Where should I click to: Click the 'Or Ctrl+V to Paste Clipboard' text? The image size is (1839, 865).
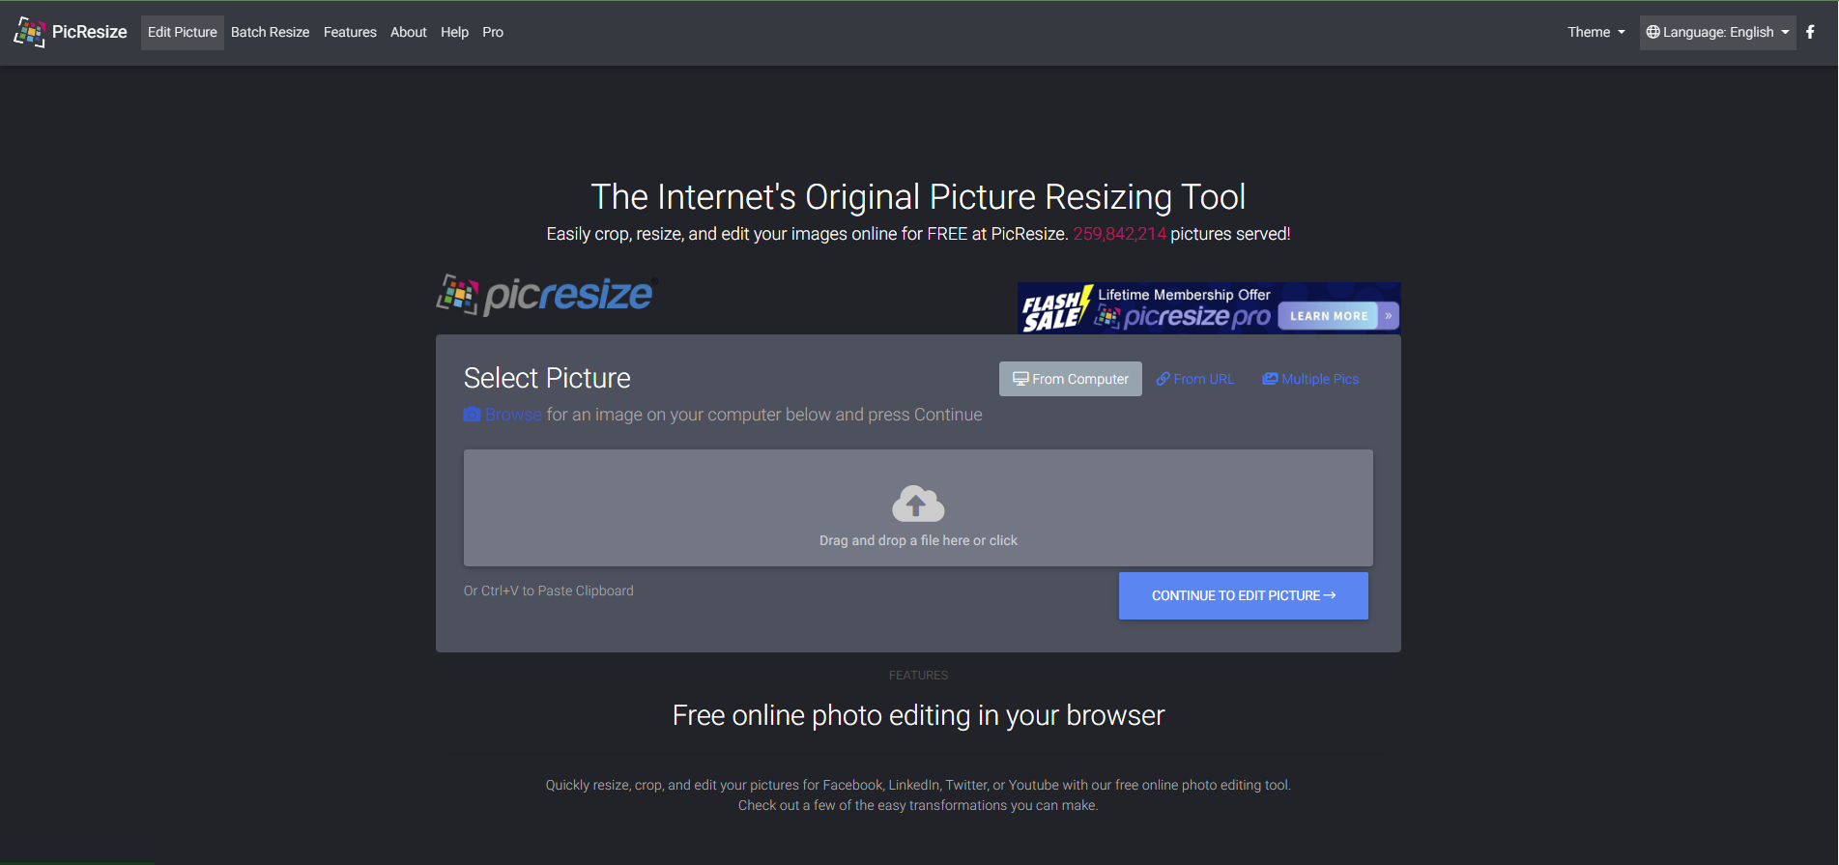(x=548, y=591)
